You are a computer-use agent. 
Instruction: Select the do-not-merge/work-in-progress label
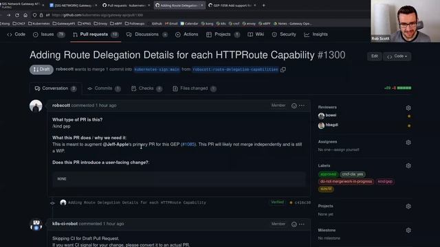point(346,181)
